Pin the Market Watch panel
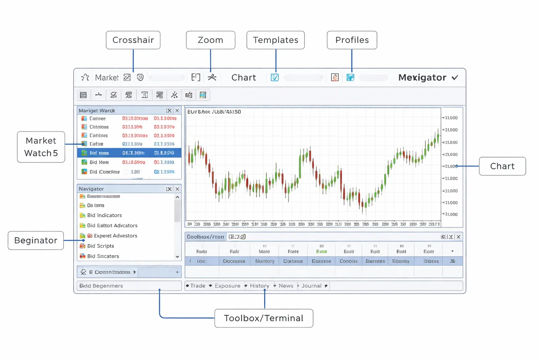This screenshot has width=538, height=359. pos(169,110)
